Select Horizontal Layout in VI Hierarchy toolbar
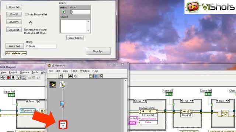This screenshot has height=132, width=236. click(x=75, y=76)
